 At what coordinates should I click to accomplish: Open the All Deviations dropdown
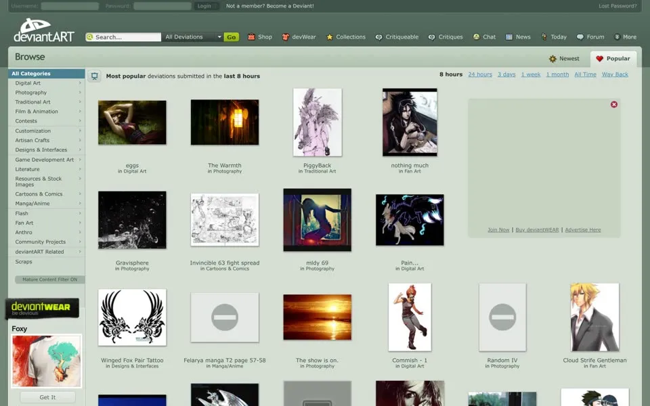[x=193, y=37]
